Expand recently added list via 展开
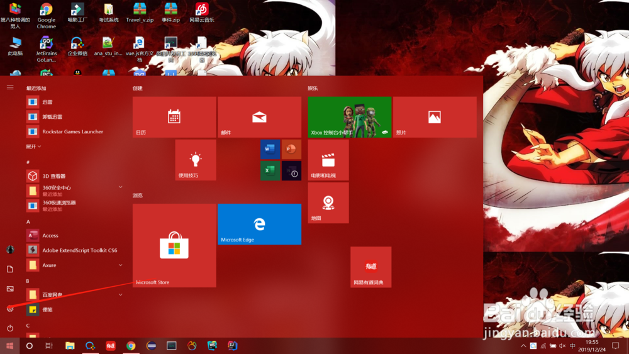The height and width of the screenshot is (354, 629). click(33, 147)
